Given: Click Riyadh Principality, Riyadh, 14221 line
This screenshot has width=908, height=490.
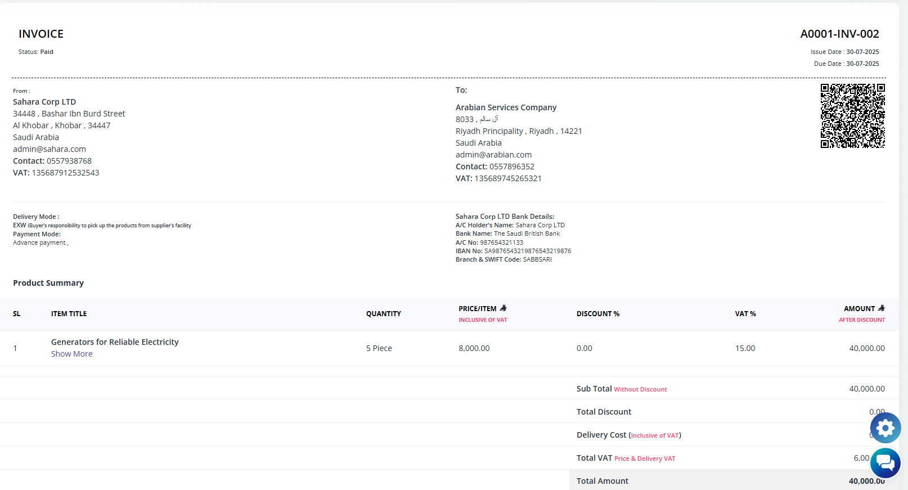Looking at the screenshot, I should 519,131.
